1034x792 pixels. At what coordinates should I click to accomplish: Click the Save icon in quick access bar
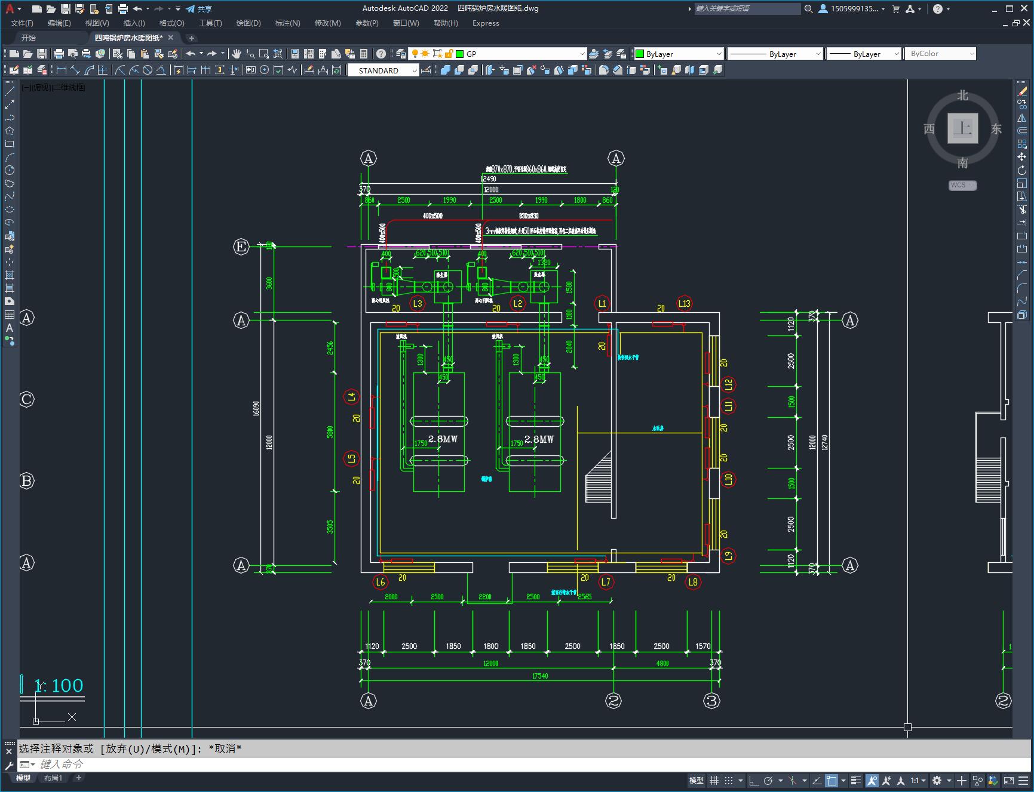tap(66, 9)
